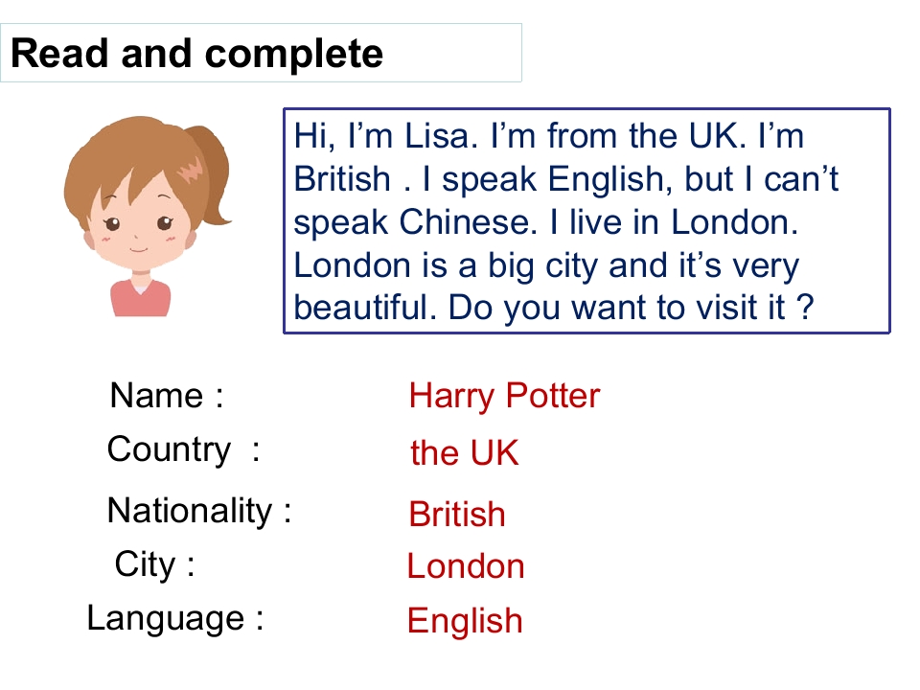Select the "City :" label
920x690 pixels.
155,563
